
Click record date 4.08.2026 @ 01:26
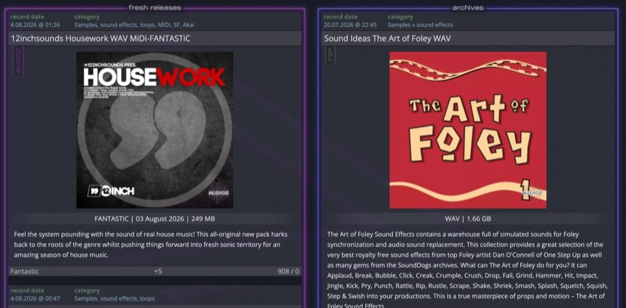click(35, 25)
